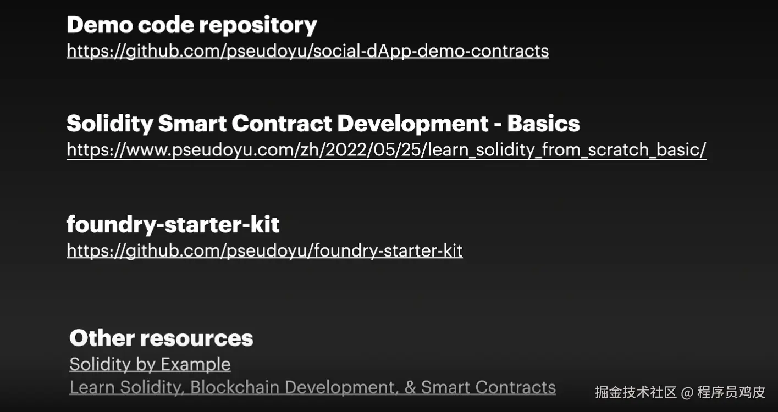Open the "Solidity by Example" link

pyautogui.click(x=150, y=364)
